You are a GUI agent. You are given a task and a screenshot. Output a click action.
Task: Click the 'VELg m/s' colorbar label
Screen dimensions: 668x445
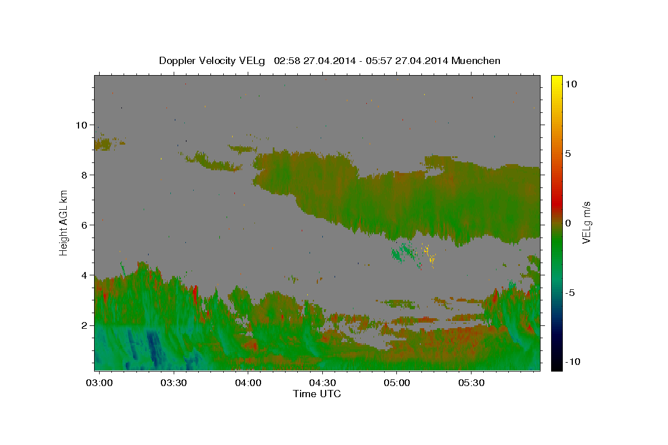click(586, 222)
